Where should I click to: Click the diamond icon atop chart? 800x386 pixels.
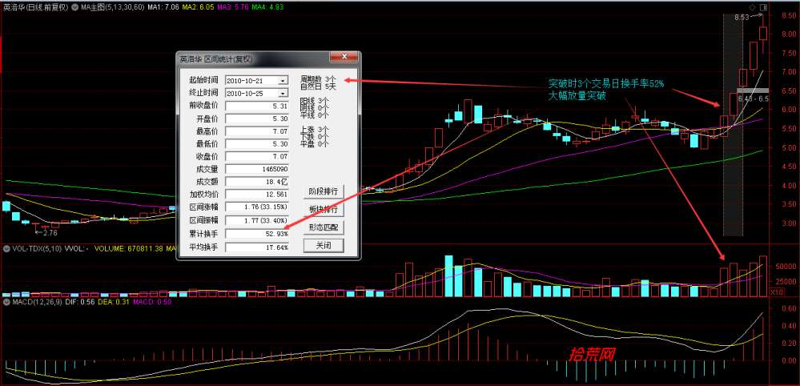pyautogui.click(x=751, y=8)
